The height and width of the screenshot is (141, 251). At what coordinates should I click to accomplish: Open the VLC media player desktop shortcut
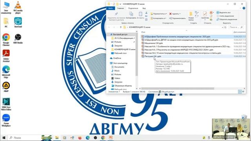pyautogui.click(x=18, y=7)
